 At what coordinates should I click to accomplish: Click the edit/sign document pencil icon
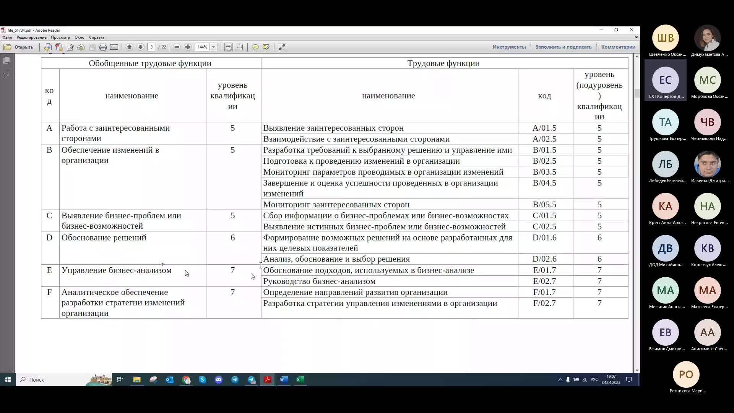(70, 47)
